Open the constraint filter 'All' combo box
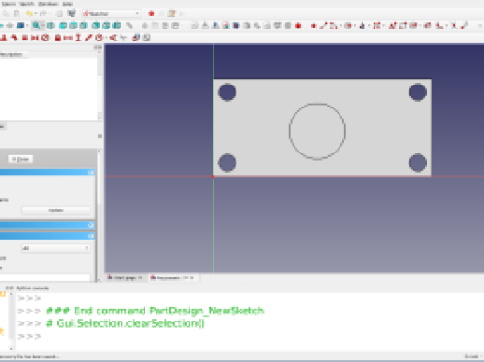 pos(56,248)
